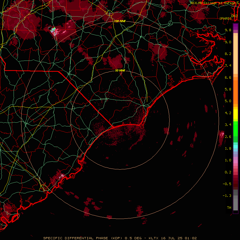
Task: Click the cyan-green high KDP storm core
Action: 53,30
